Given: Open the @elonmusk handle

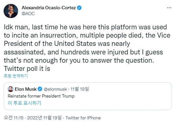Looking at the screenshot, I should (55, 89).
